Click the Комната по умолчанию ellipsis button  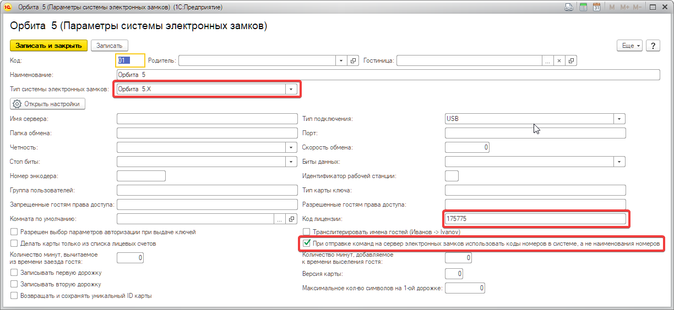click(x=280, y=219)
